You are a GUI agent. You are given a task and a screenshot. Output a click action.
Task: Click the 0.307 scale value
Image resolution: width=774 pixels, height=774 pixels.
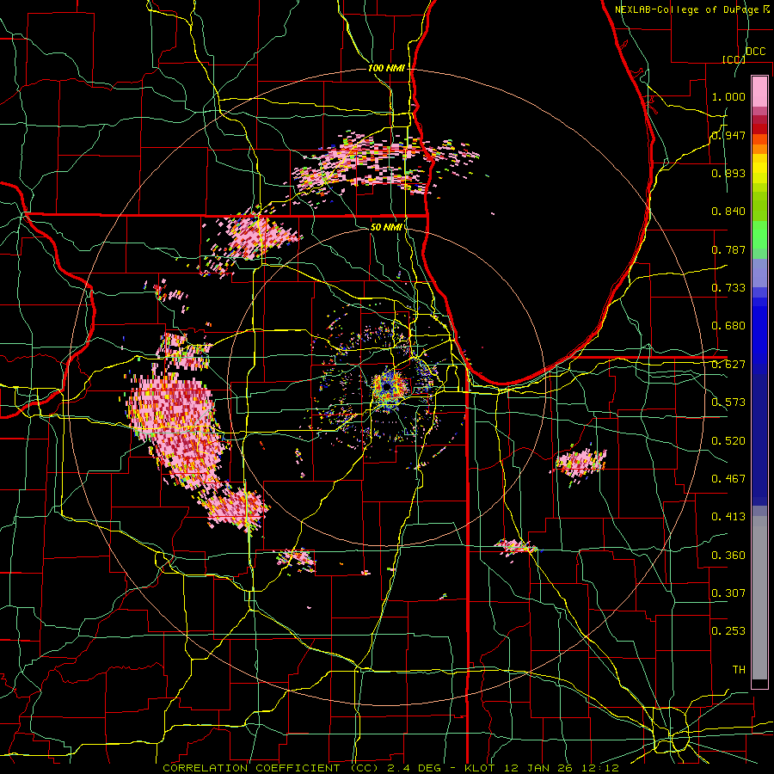[728, 593]
